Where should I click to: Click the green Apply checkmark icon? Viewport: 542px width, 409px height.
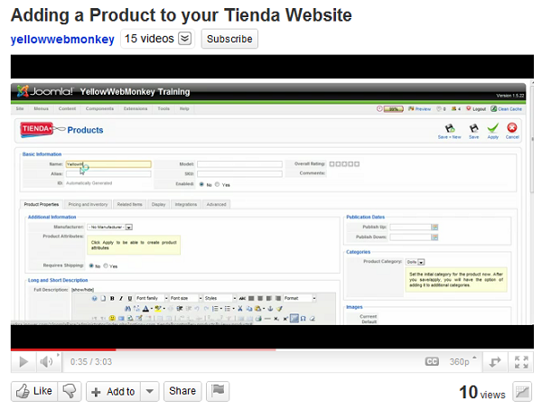pyautogui.click(x=493, y=131)
